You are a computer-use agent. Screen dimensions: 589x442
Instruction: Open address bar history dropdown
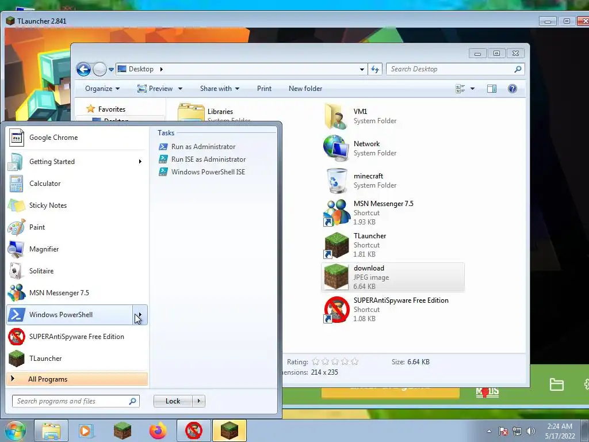tap(362, 69)
